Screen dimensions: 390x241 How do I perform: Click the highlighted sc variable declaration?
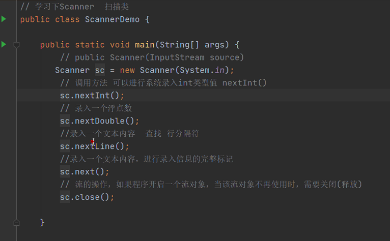pyautogui.click(x=100, y=70)
